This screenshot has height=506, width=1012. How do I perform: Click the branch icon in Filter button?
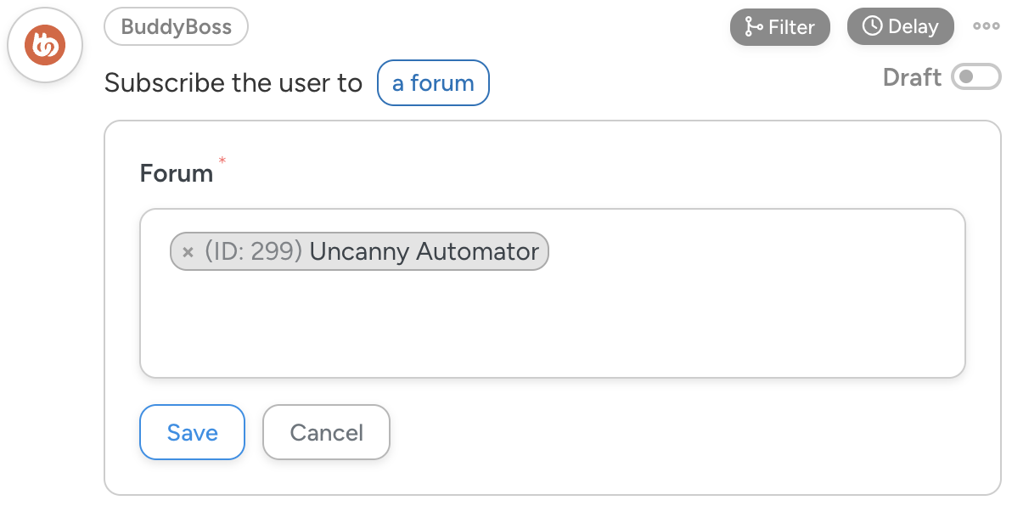tap(753, 27)
